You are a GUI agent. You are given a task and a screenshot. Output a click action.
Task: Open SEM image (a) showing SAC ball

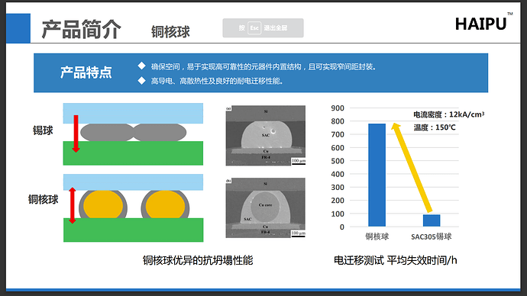(x=266, y=136)
